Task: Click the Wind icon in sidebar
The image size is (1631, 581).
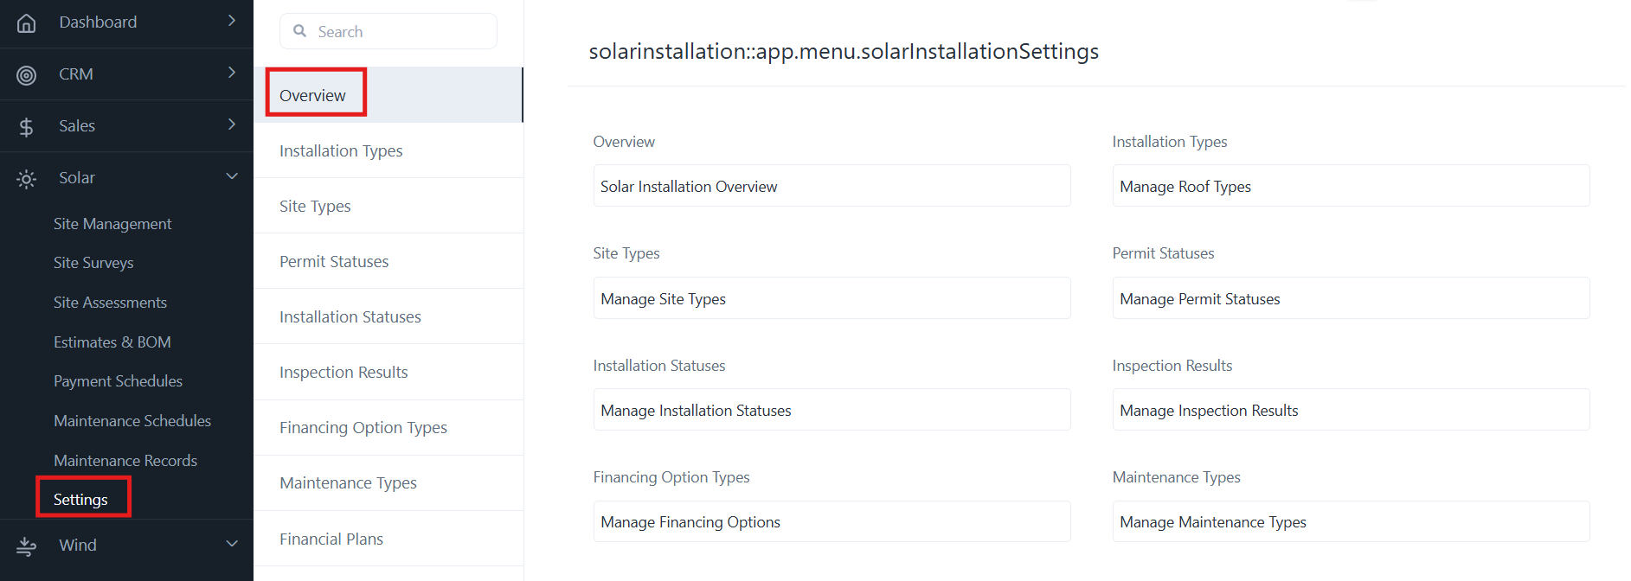Action: click(27, 546)
